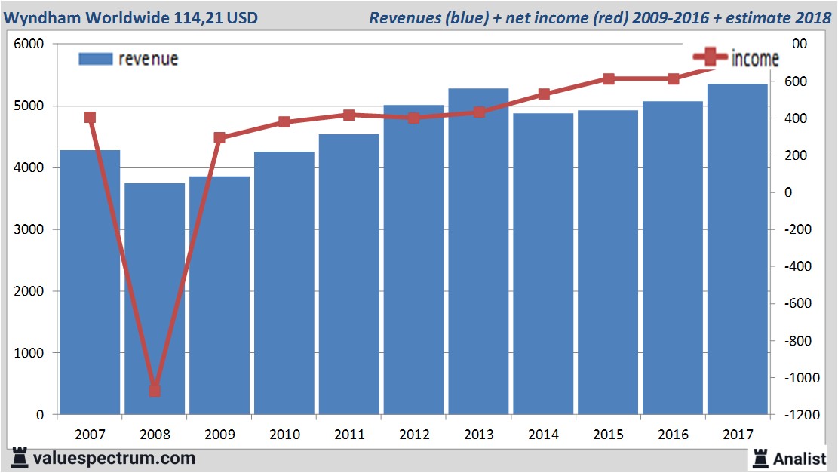Click the 2009 income data point marker
838x473 pixels.
[x=219, y=138]
